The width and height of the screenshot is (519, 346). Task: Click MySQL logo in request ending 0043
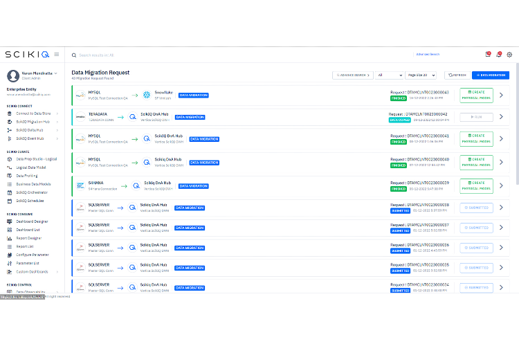[80, 95]
